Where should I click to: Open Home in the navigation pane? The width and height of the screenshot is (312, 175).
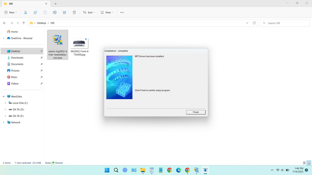14,31
